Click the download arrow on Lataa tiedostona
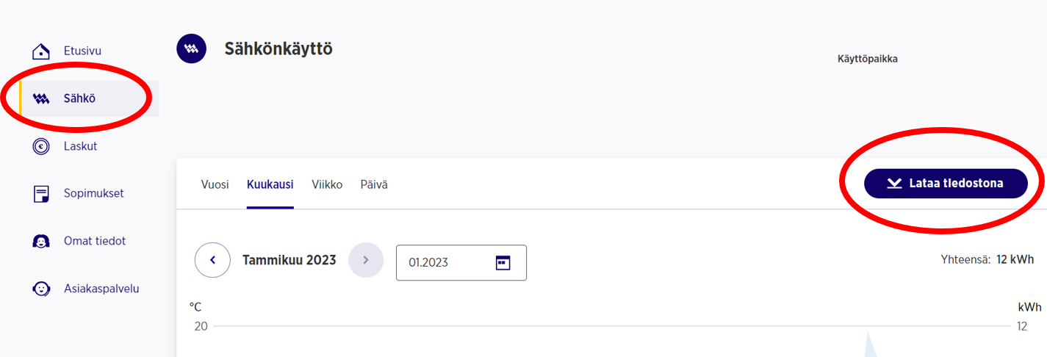1047x357 pixels. click(x=894, y=184)
